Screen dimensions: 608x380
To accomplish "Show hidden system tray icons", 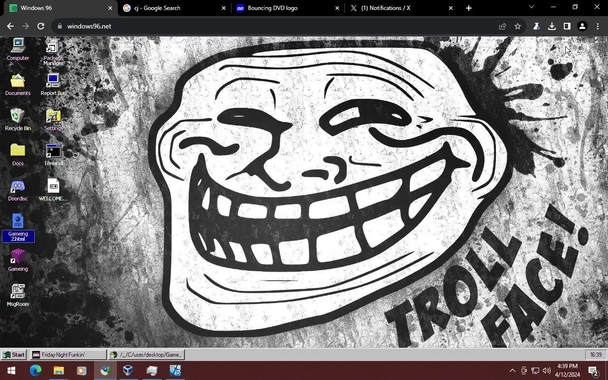I will pyautogui.click(x=513, y=370).
